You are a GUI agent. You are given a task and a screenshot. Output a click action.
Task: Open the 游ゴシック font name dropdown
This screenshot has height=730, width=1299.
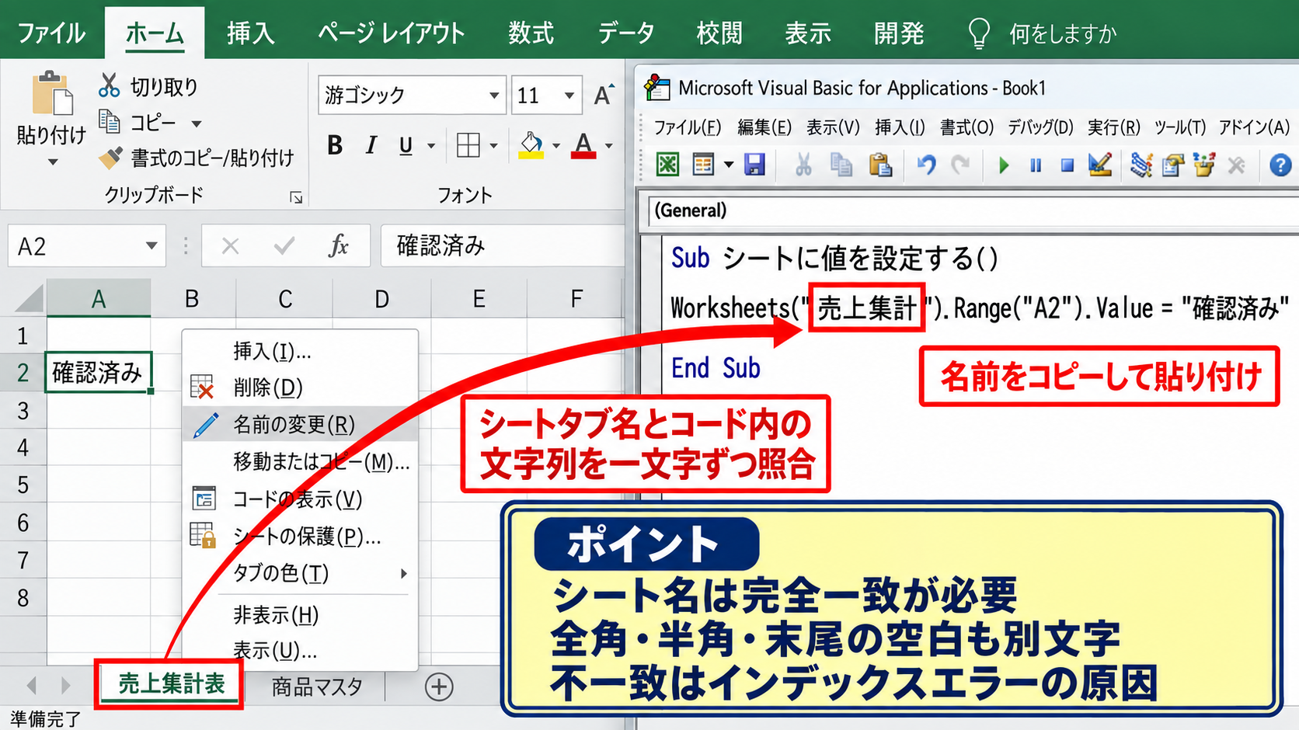pos(494,96)
